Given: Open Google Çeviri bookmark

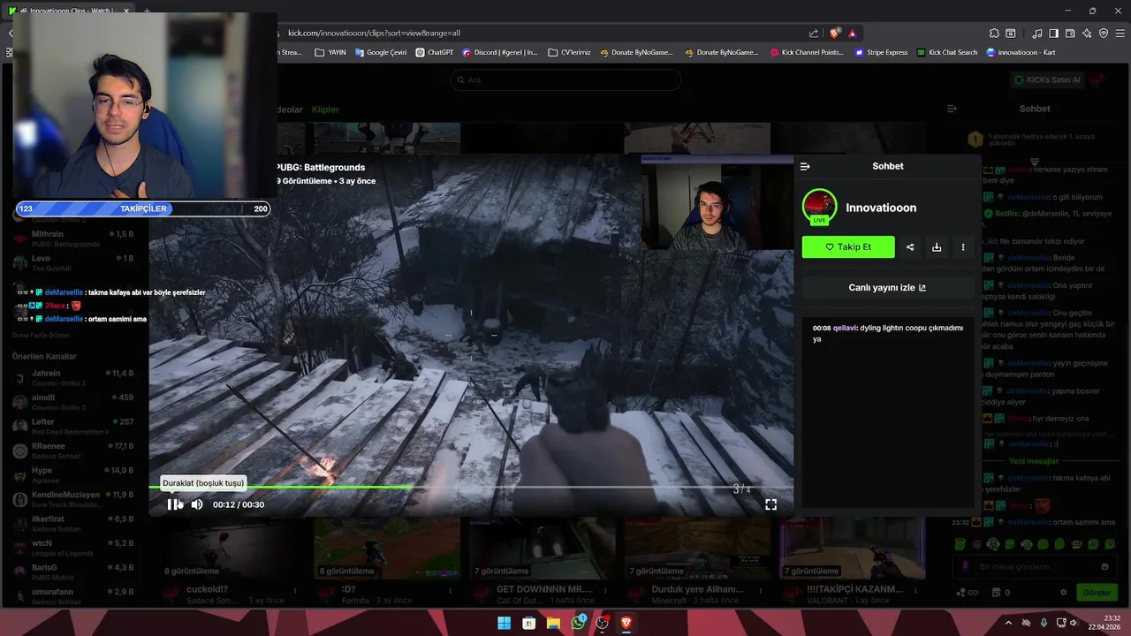Looking at the screenshot, I should [381, 52].
